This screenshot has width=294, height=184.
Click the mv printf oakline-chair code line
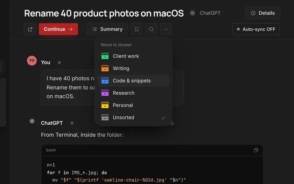119,180
